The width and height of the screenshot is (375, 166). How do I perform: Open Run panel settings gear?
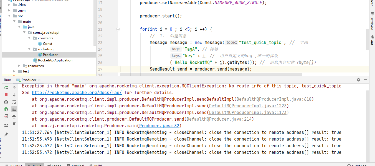click(x=358, y=80)
